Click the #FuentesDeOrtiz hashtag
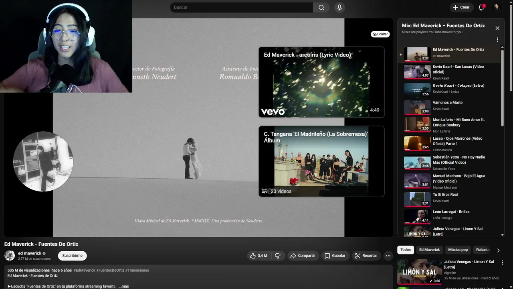 110,270
